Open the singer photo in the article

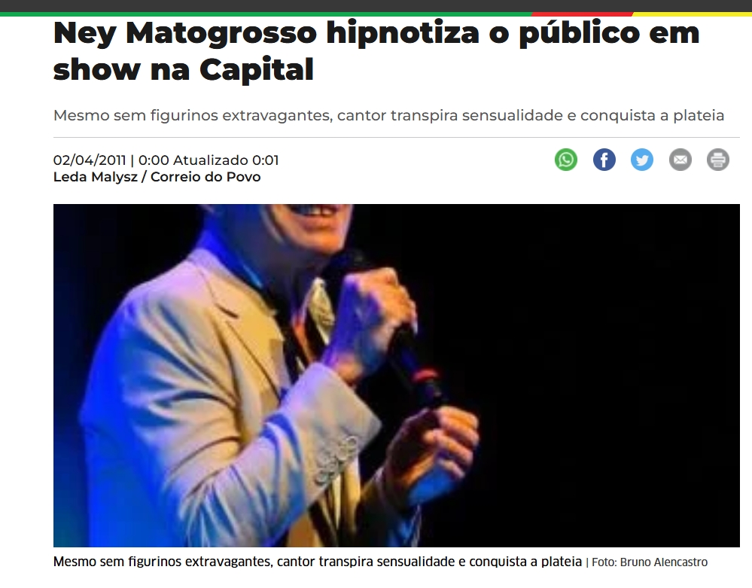click(396, 376)
